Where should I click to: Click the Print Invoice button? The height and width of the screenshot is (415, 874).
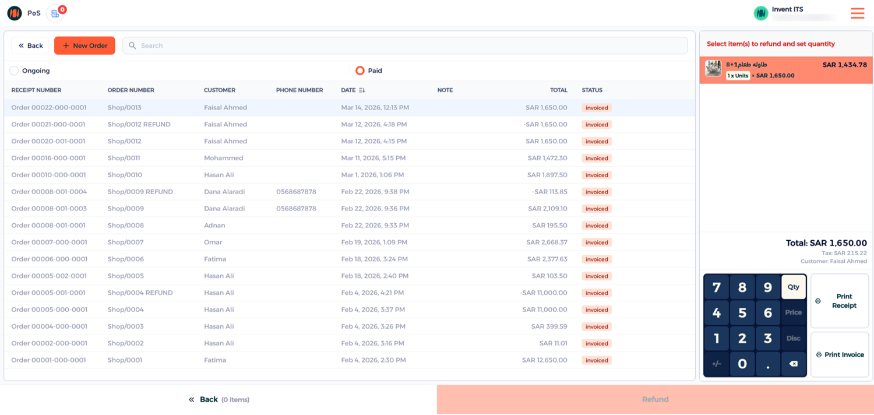(839, 354)
